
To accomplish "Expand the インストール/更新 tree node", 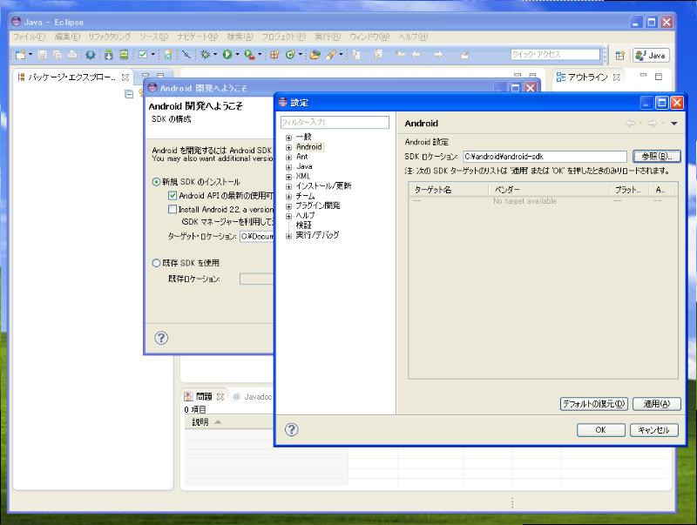I will click(289, 186).
